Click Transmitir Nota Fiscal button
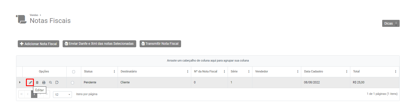Viewport: 418px width, 108px height. (x=160, y=44)
